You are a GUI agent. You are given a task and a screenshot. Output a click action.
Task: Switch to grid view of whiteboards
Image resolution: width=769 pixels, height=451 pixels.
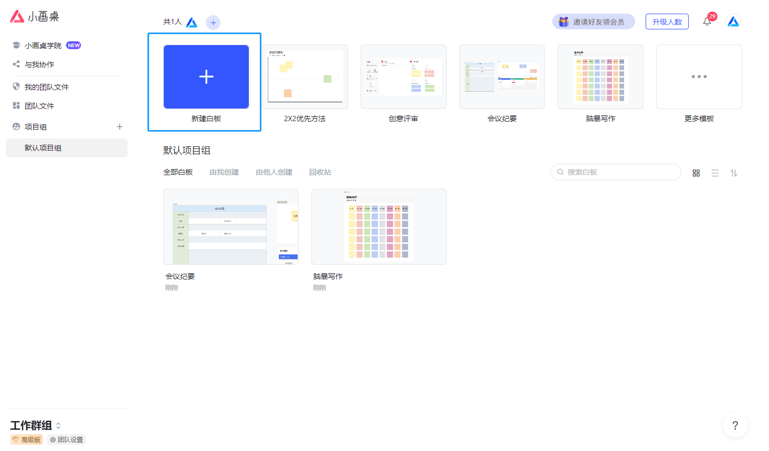click(x=696, y=173)
